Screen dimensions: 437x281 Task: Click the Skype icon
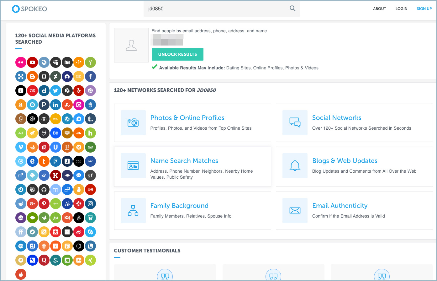tap(90, 232)
